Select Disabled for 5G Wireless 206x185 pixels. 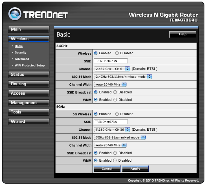(x=117, y=114)
